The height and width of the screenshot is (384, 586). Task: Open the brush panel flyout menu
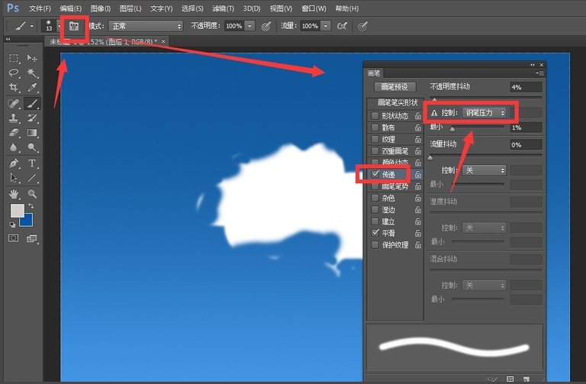539,73
